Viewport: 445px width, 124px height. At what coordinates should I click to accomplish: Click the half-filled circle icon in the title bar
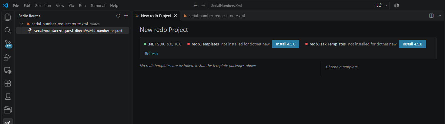tap(396, 5)
